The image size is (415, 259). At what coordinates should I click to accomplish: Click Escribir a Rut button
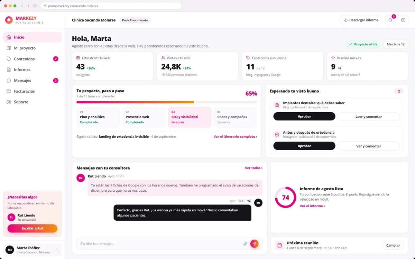tap(33, 228)
